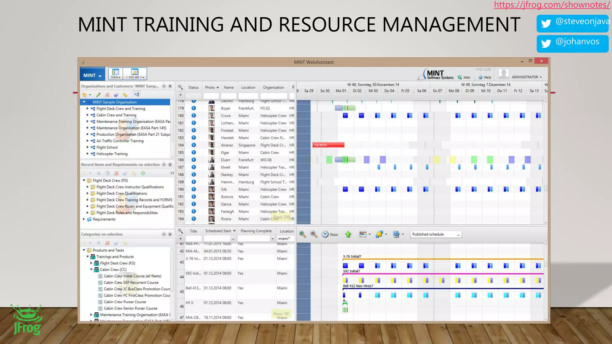
Task: Click the green pencil edit icon in Organizations panel
Action: (x=98, y=95)
